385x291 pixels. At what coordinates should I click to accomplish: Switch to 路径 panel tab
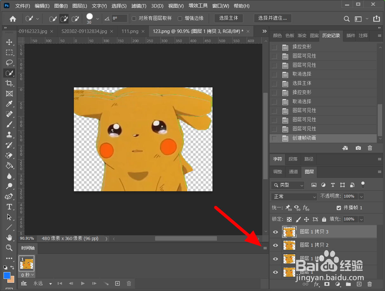[x=309, y=159]
